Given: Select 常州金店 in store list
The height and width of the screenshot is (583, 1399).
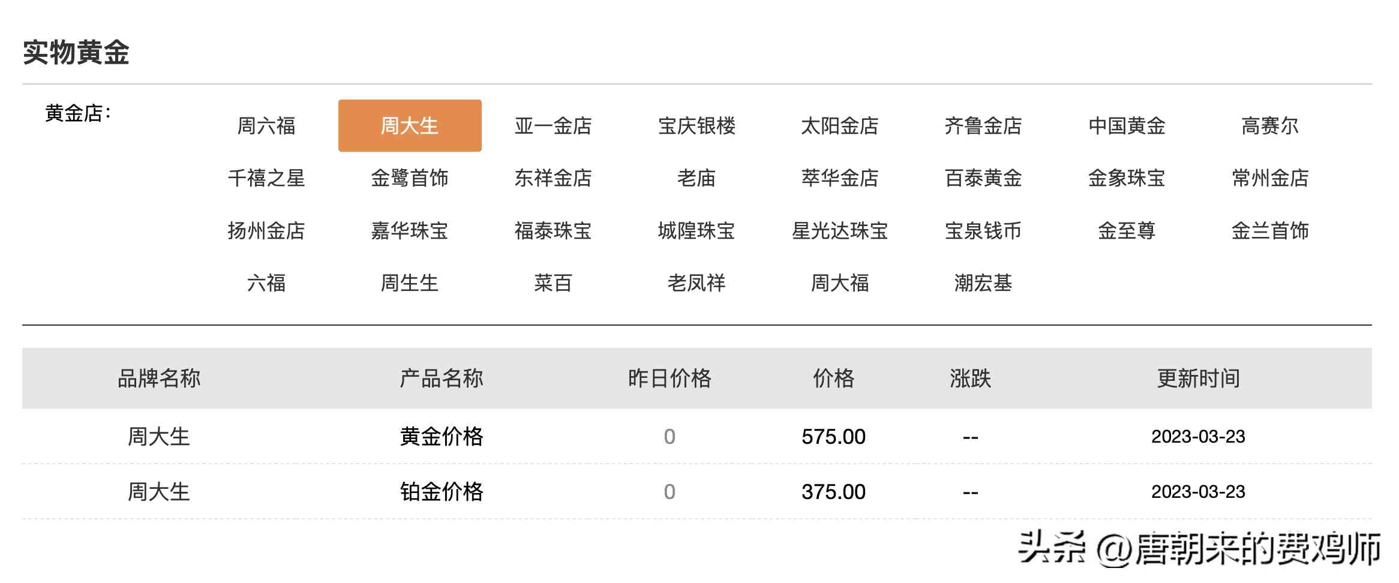Looking at the screenshot, I should [1270, 178].
